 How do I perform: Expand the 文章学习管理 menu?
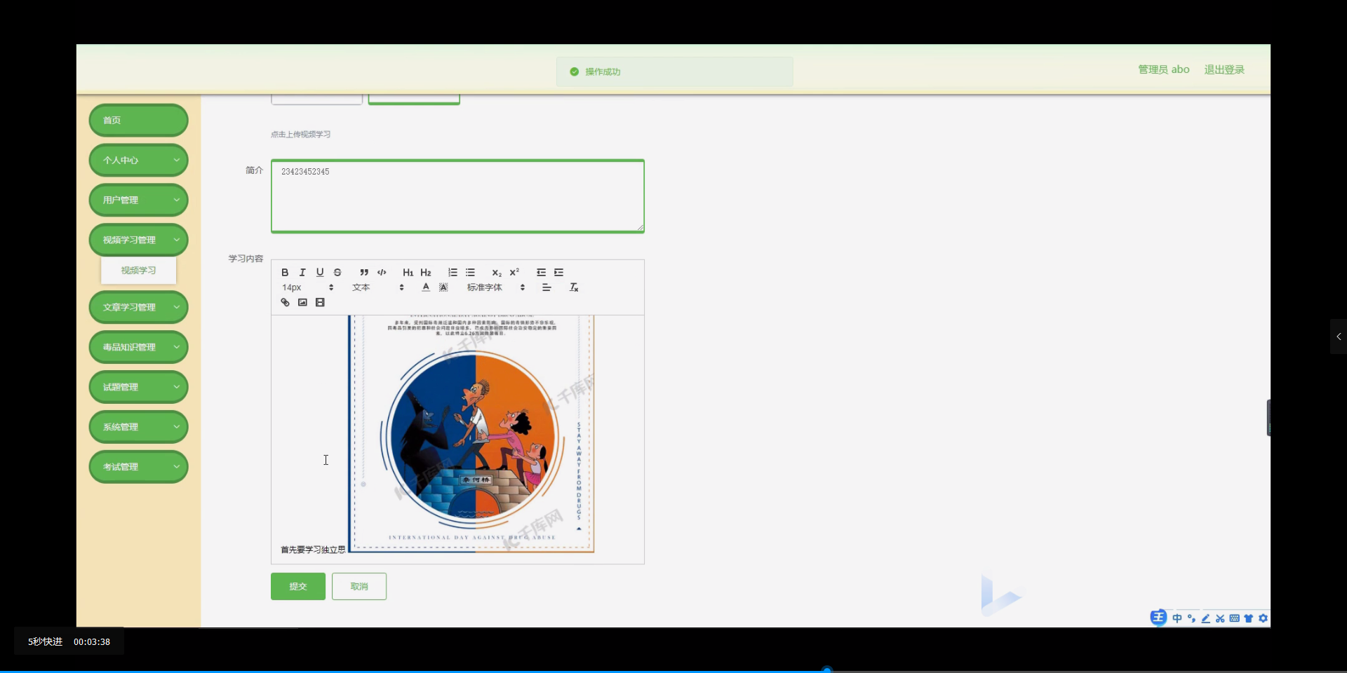(x=138, y=307)
